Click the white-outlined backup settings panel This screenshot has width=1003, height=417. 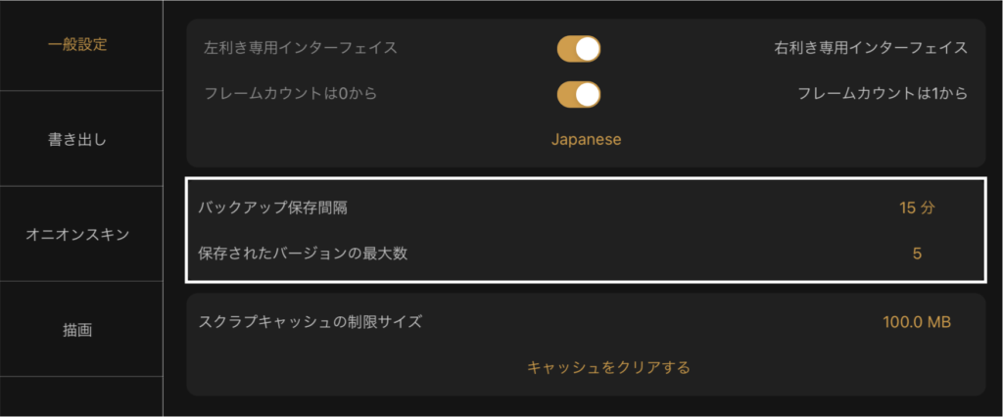586,230
